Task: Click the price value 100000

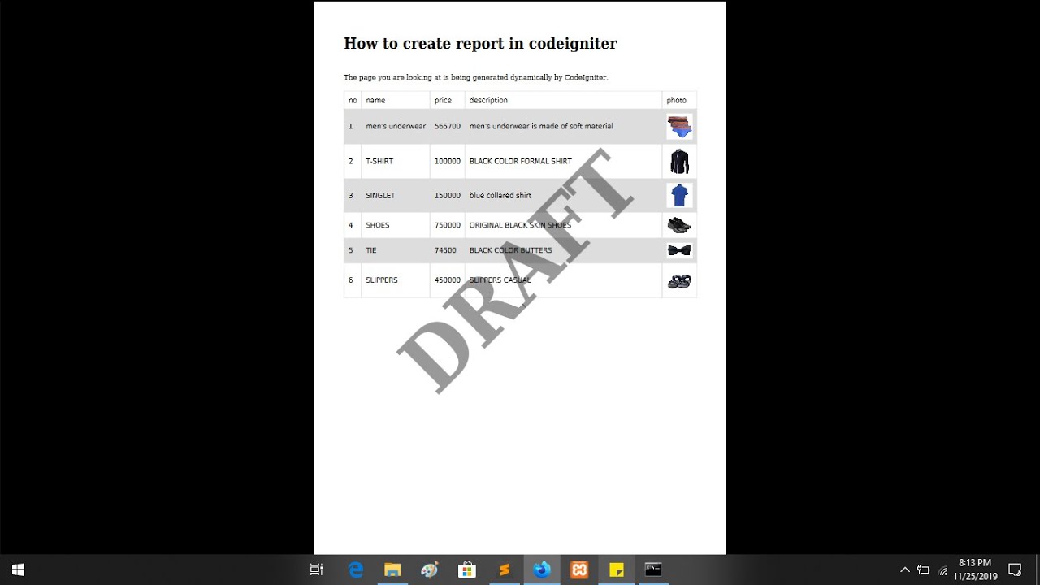Action: point(448,161)
